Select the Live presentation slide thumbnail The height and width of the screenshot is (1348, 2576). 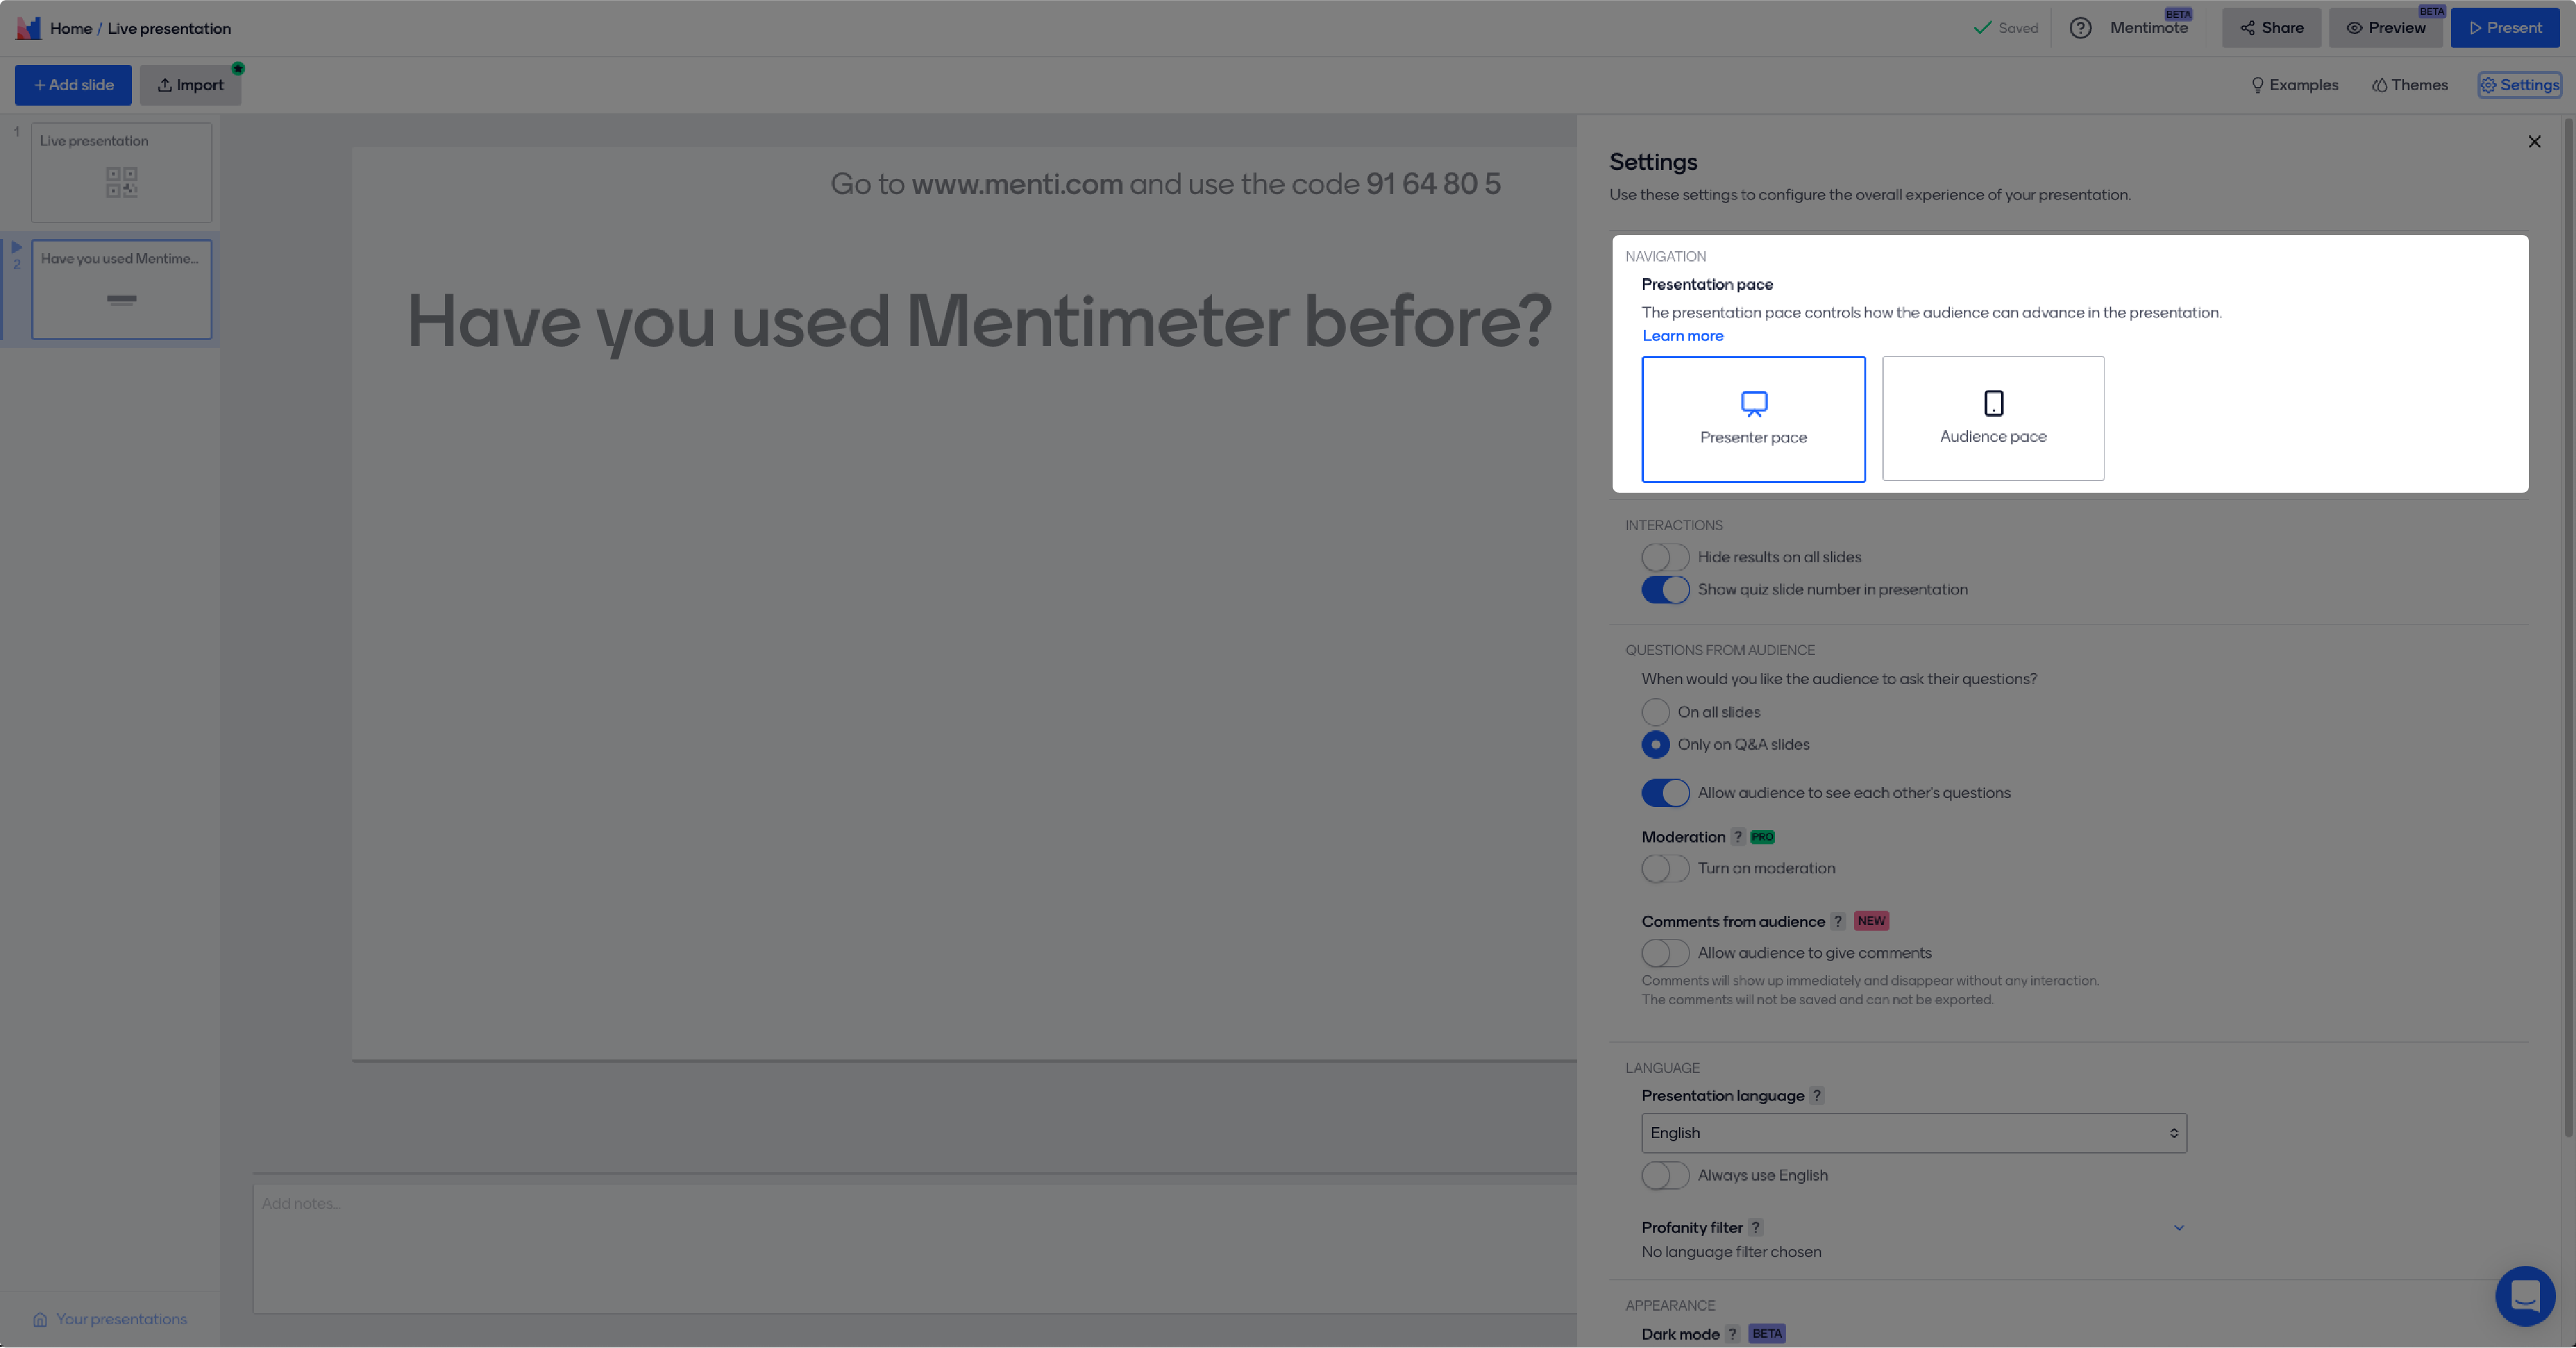[121, 172]
